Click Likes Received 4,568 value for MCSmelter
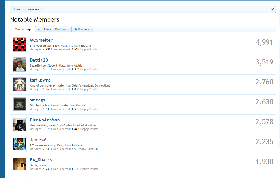The image size is (280, 178). pos(75,50)
